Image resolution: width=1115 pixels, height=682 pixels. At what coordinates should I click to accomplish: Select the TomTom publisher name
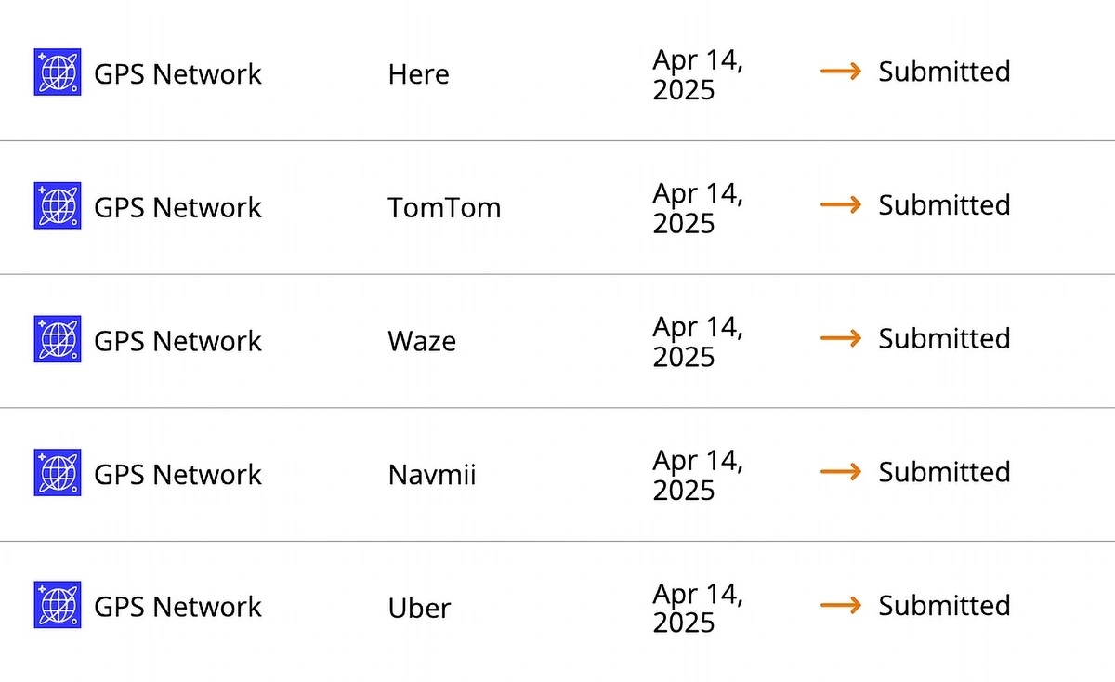click(x=444, y=207)
